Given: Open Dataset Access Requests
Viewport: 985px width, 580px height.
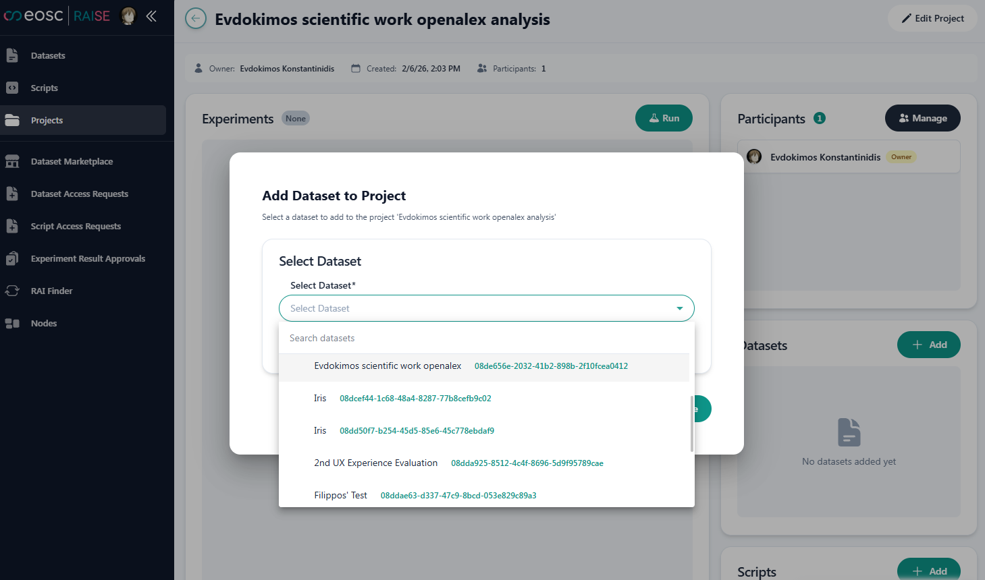Looking at the screenshot, I should 79,194.
